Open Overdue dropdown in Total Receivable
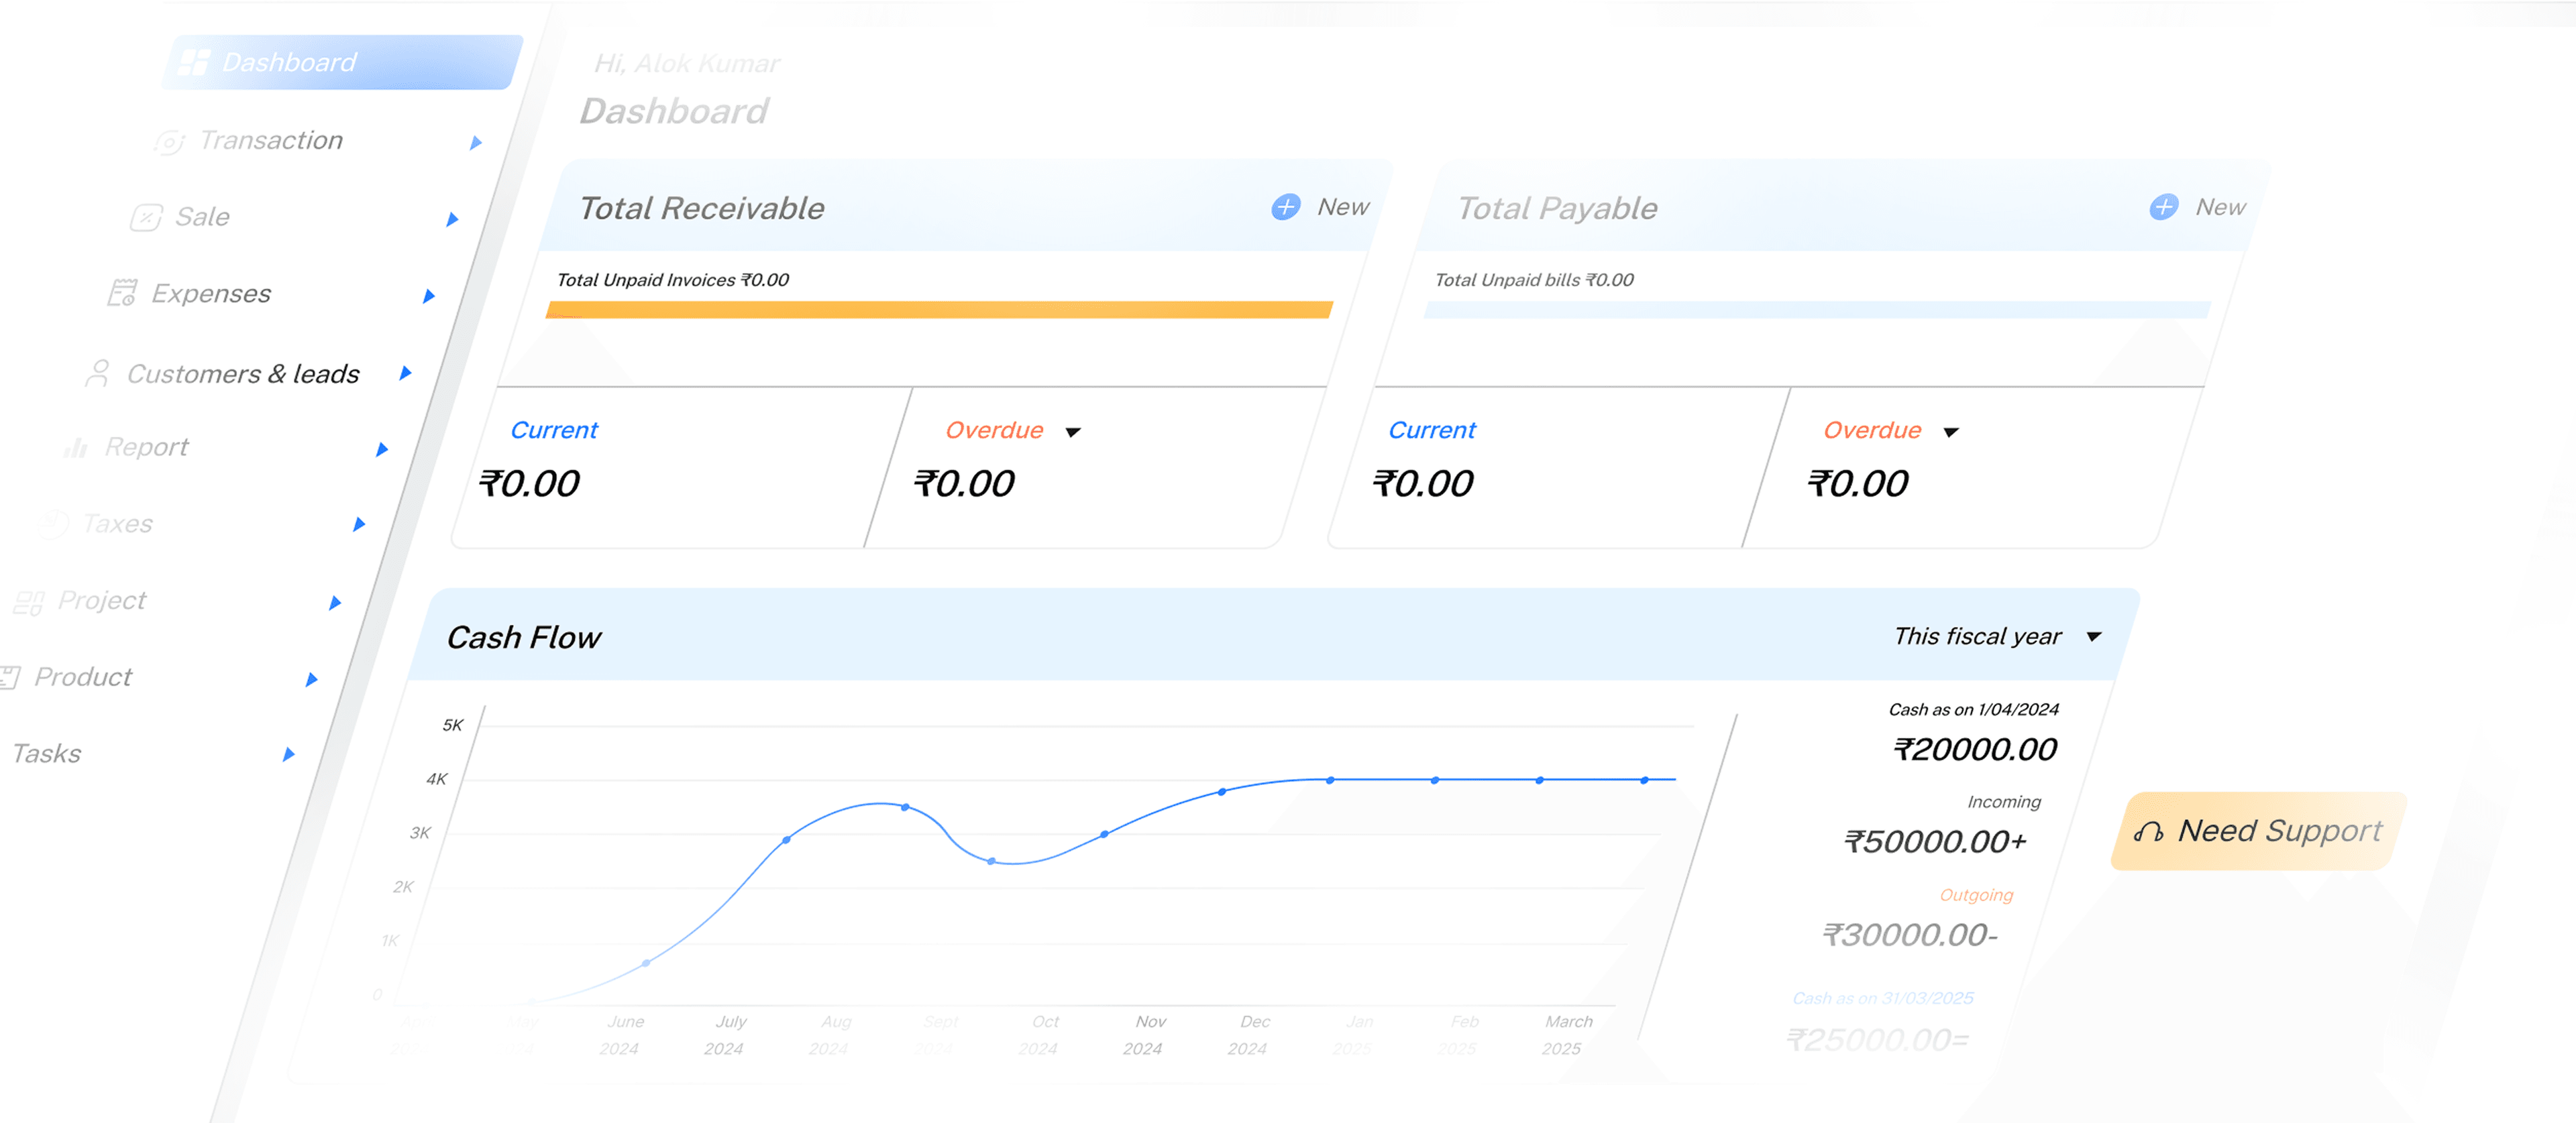 click(1073, 432)
